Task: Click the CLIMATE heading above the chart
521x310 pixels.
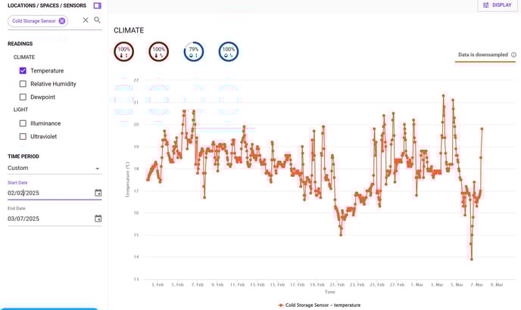Action: point(129,30)
